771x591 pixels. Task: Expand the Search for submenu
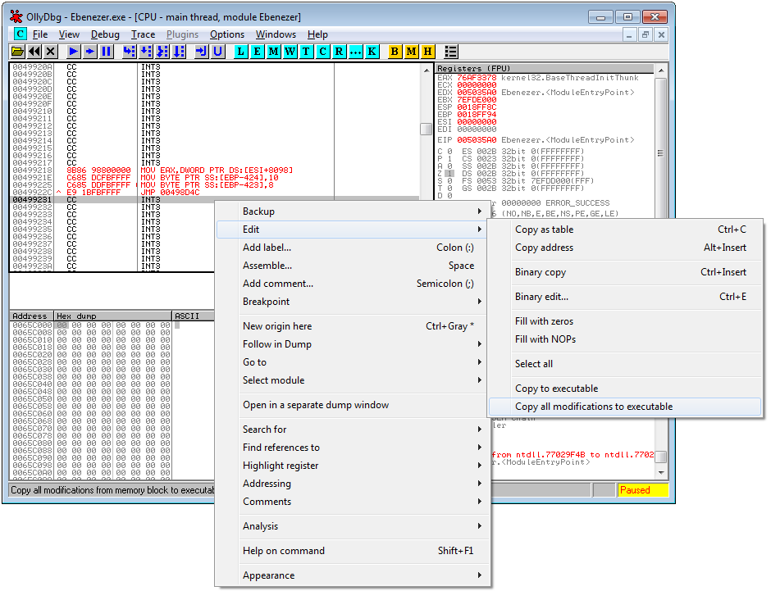click(352, 430)
